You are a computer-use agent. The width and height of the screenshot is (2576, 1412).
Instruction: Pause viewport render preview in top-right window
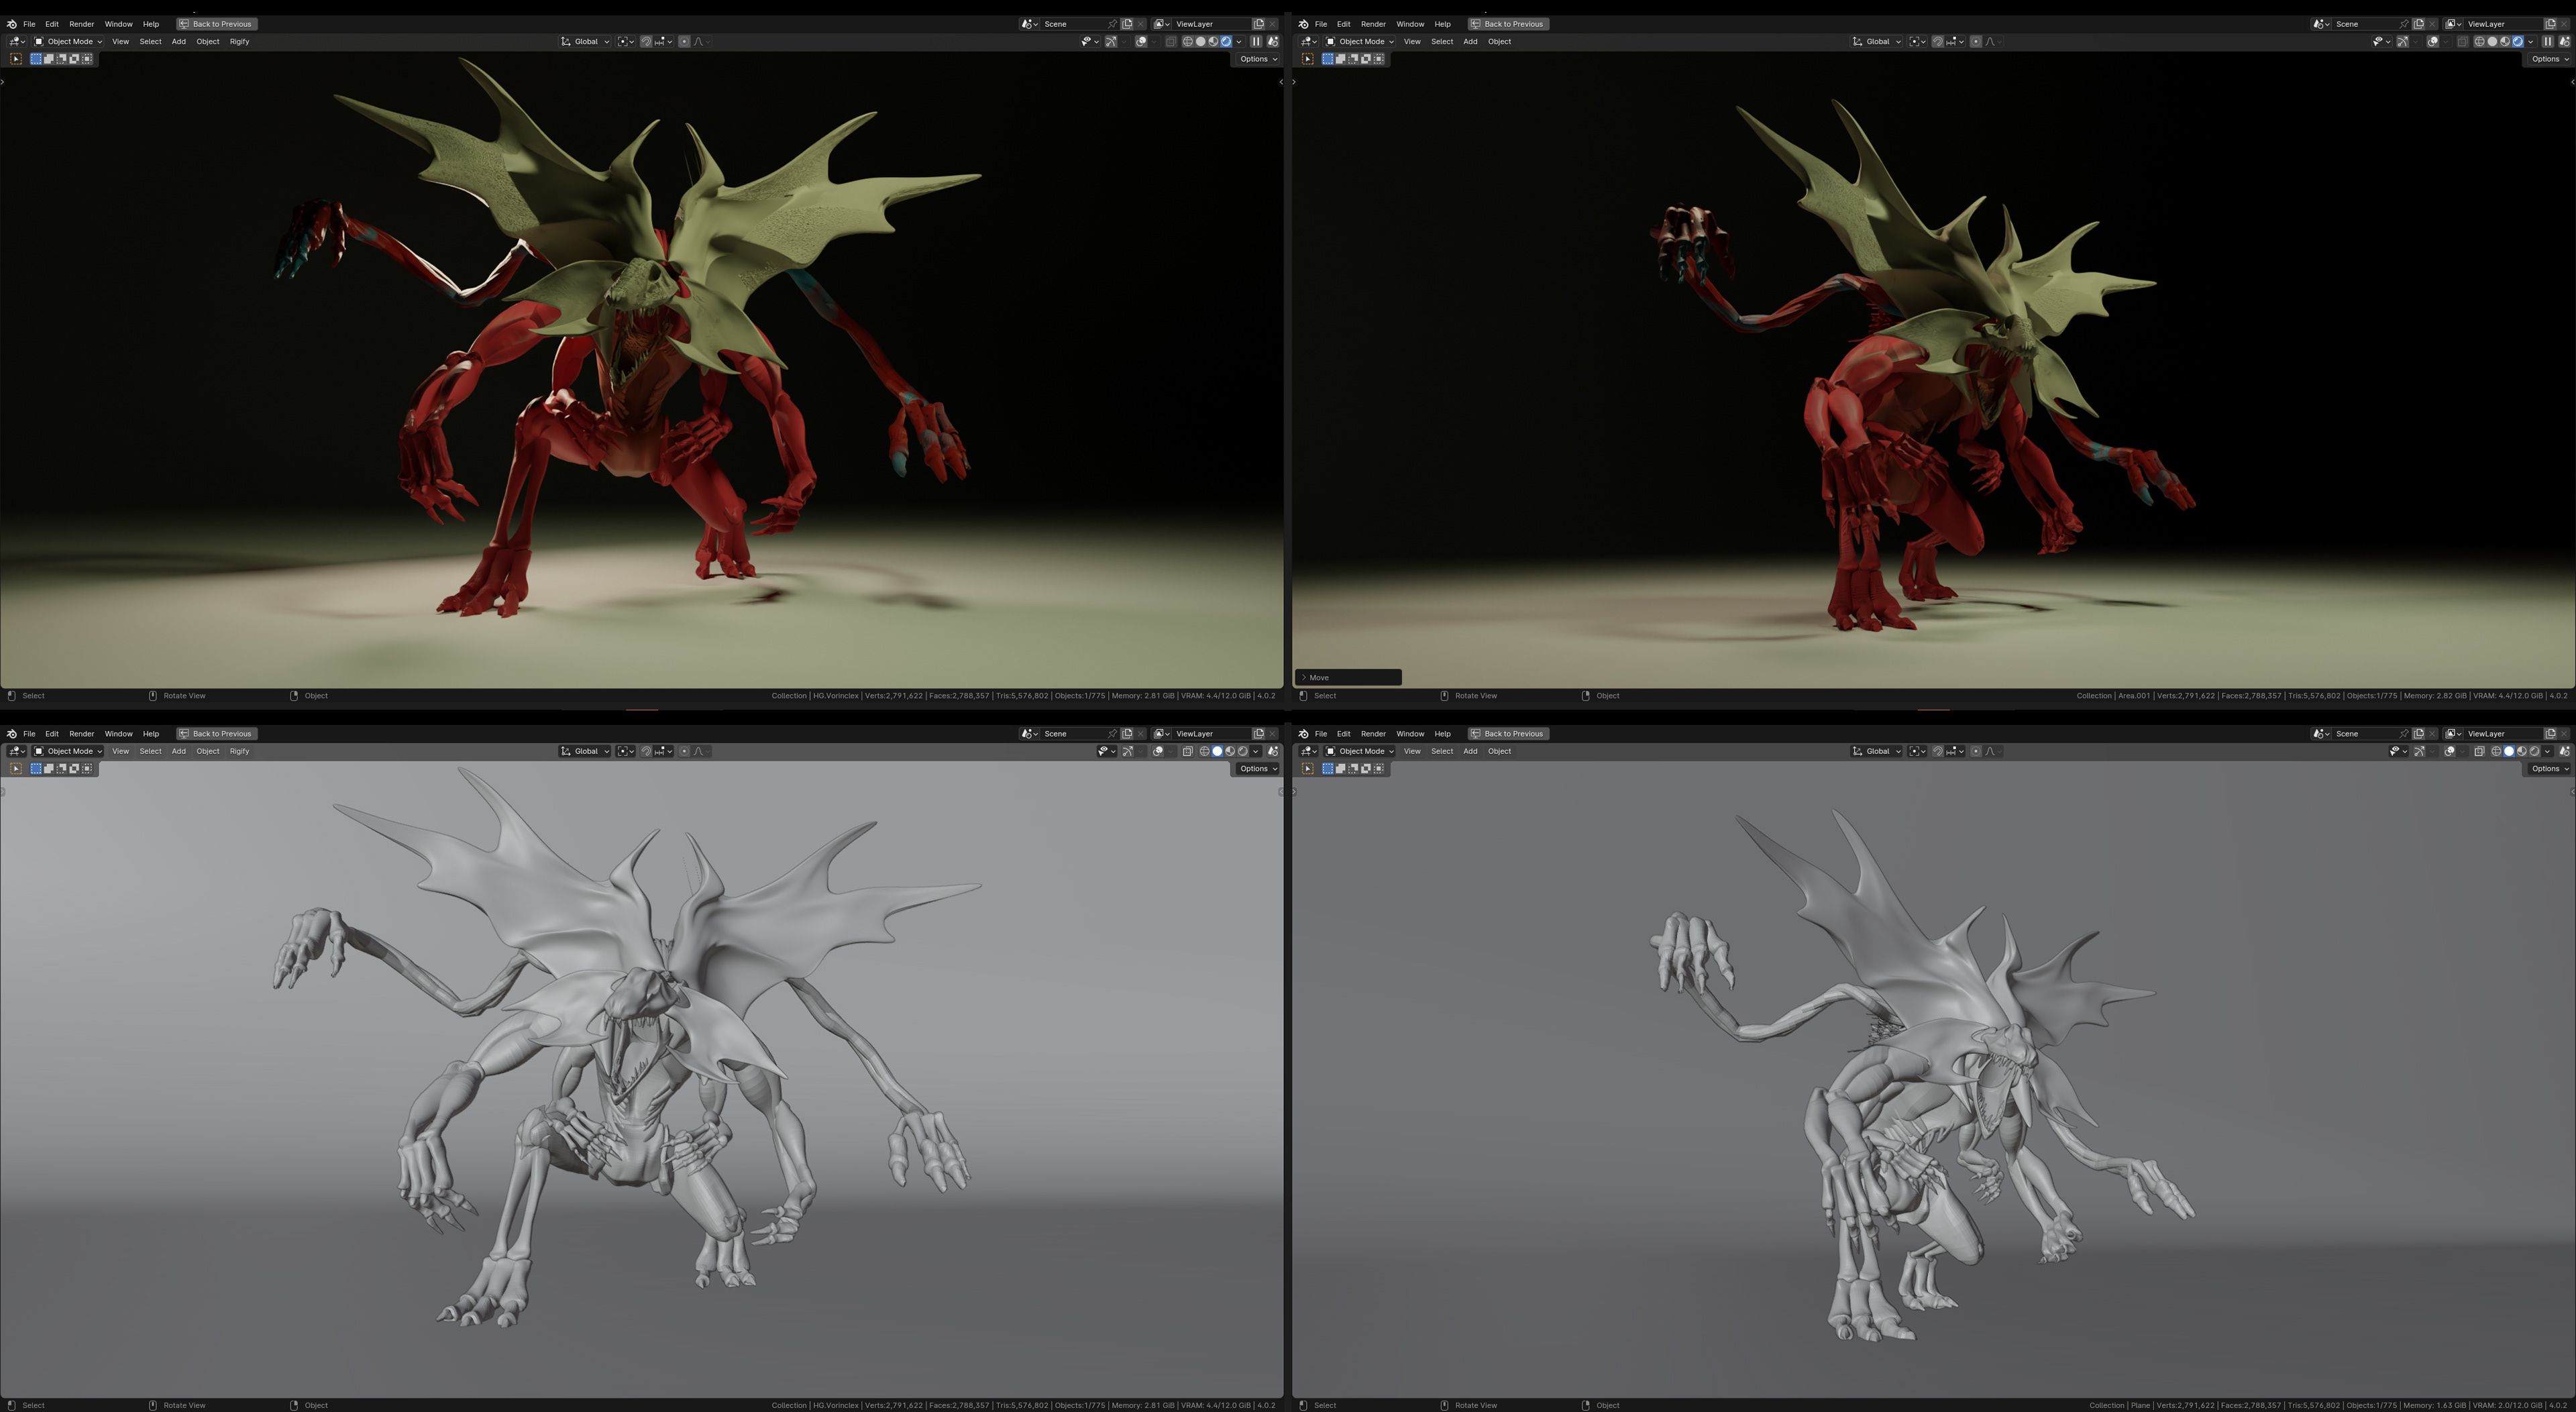click(x=2547, y=42)
